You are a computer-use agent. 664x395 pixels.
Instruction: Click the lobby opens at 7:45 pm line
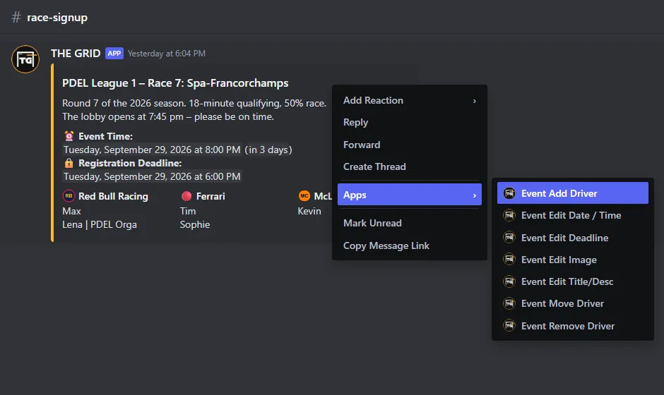coord(168,116)
